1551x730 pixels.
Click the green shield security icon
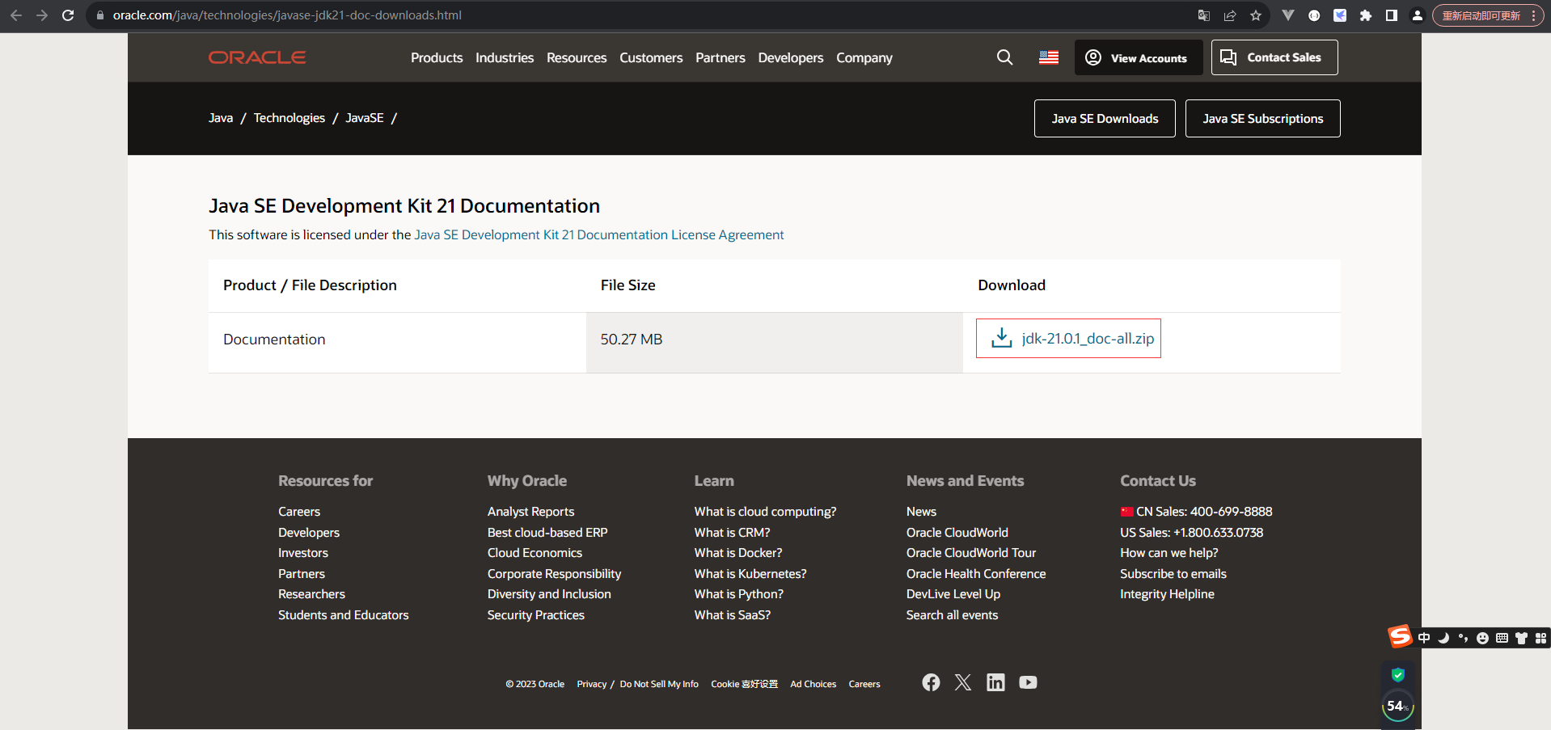[x=1398, y=674]
